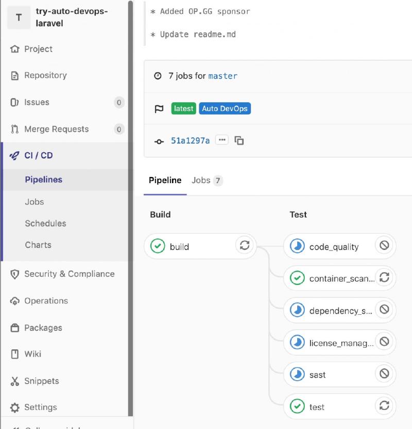
Task: Cancel the license_management job
Action: [x=384, y=342]
